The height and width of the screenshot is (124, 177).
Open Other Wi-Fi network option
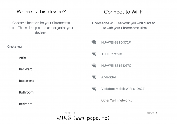point(117,100)
